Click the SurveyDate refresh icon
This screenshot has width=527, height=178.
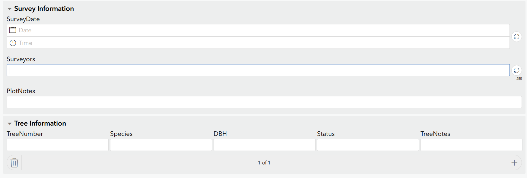coord(517,36)
